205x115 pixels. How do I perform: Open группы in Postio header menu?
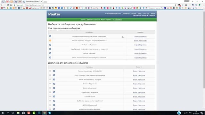coord(134,13)
